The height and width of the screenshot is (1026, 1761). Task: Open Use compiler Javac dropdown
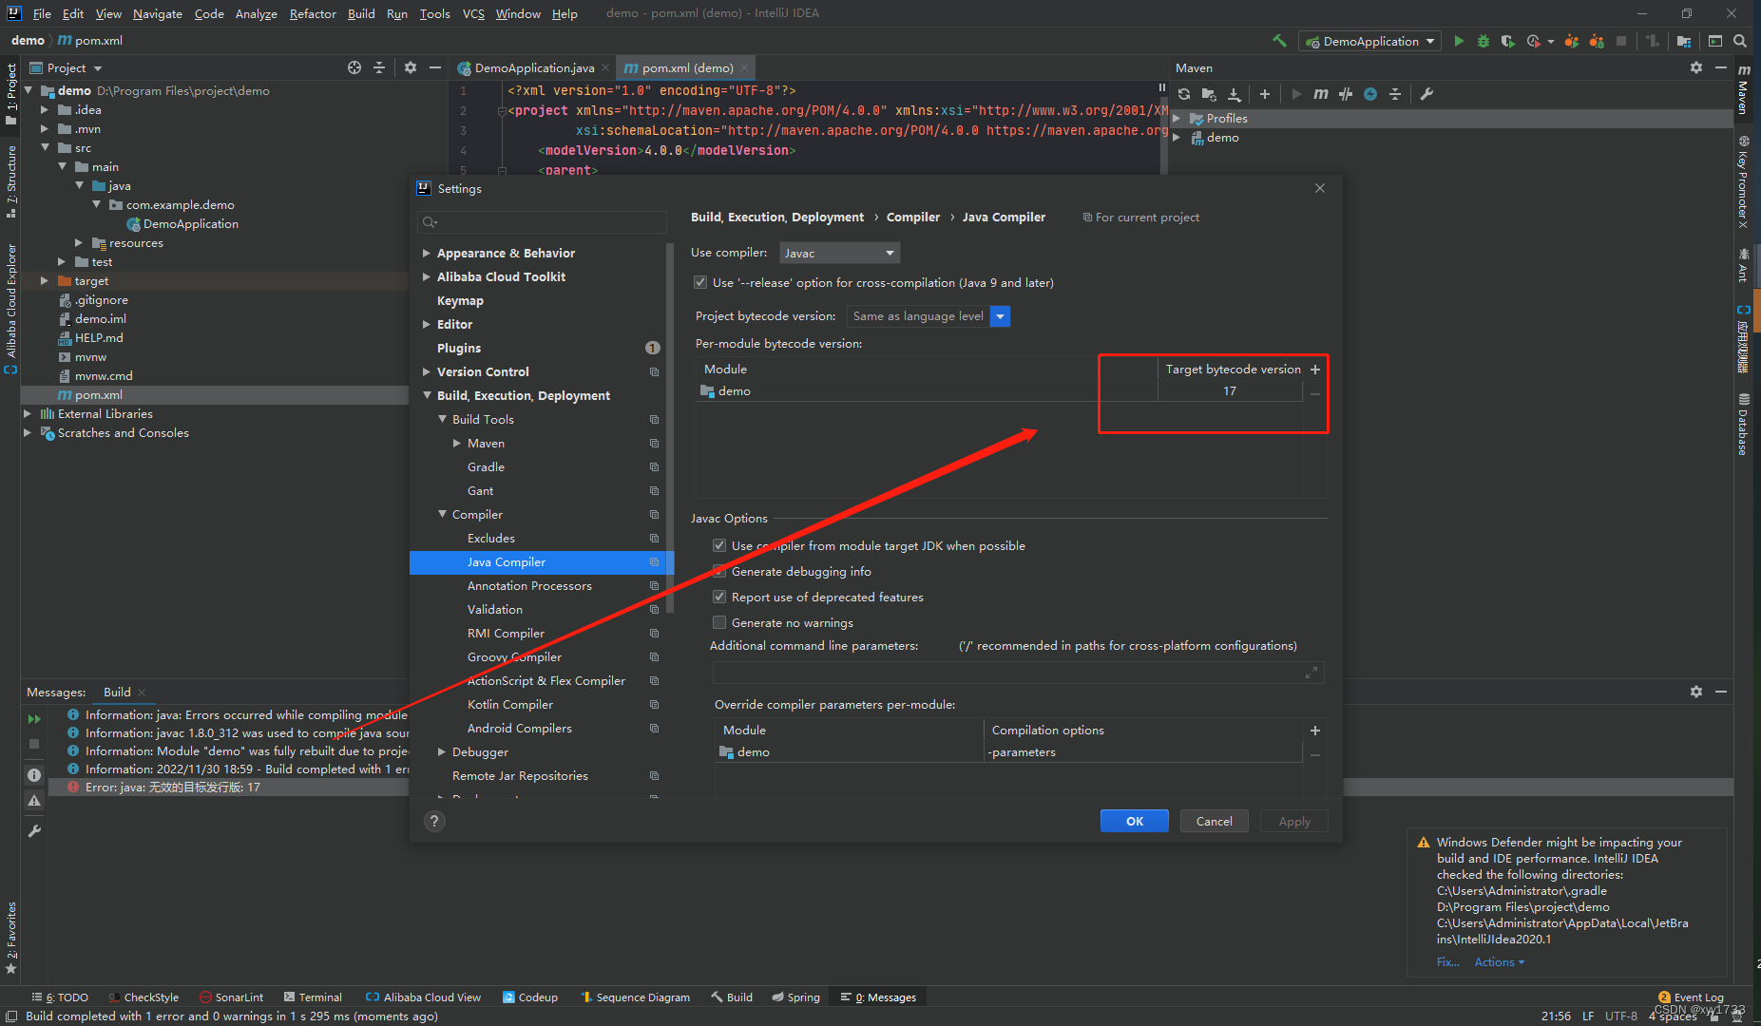point(839,253)
